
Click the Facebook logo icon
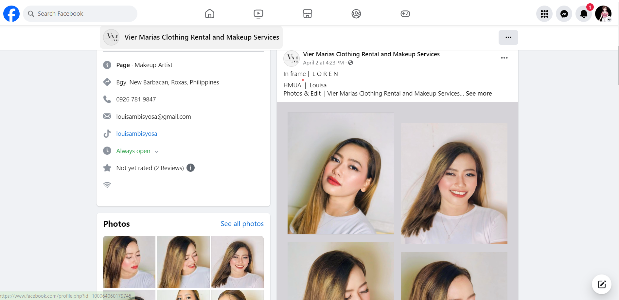11,14
